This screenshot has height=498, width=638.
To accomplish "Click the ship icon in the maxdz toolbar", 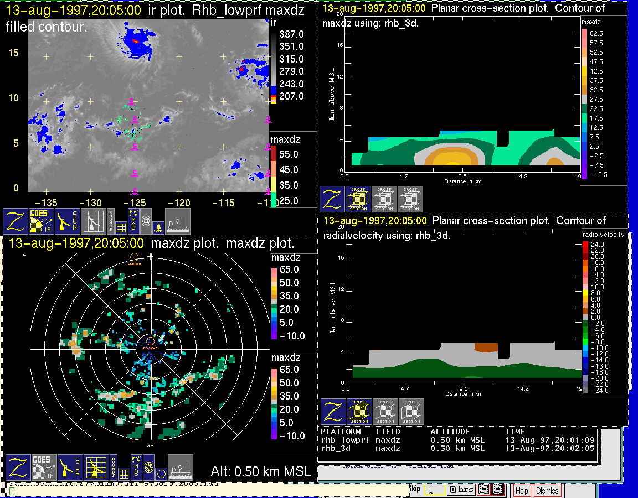I will pos(181,467).
